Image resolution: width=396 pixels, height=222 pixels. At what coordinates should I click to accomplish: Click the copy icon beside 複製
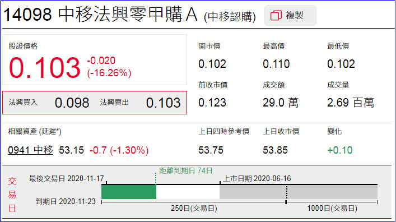point(276,16)
